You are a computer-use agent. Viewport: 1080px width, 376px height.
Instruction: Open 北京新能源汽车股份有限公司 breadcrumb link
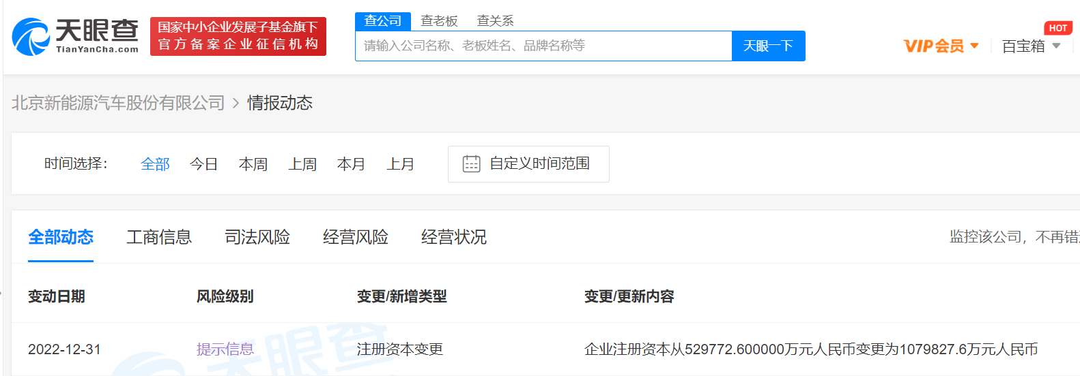click(x=118, y=103)
